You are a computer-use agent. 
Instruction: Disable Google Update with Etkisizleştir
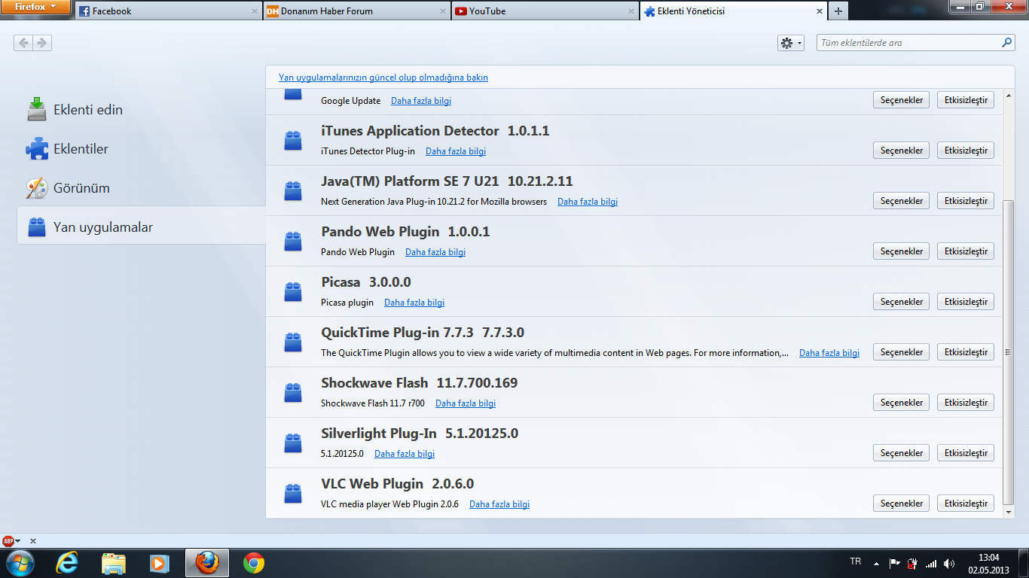966,100
